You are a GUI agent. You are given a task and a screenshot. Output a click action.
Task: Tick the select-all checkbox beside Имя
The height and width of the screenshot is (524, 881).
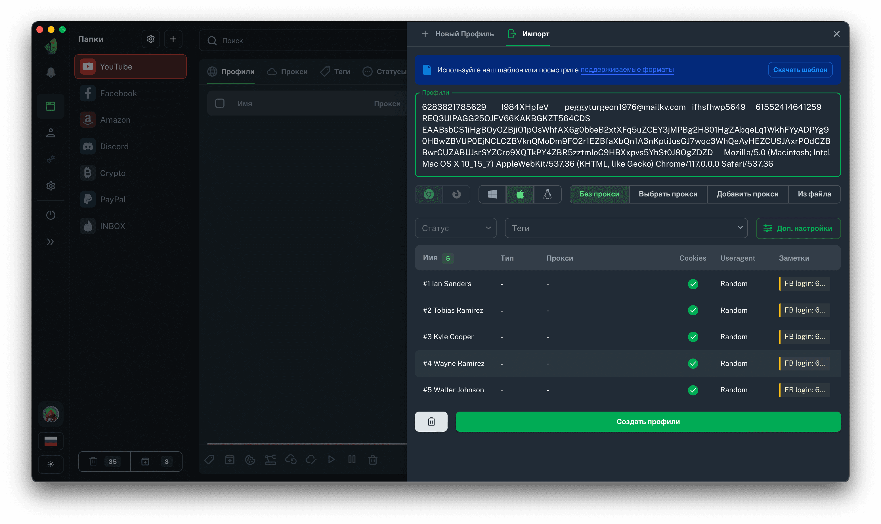(x=220, y=103)
